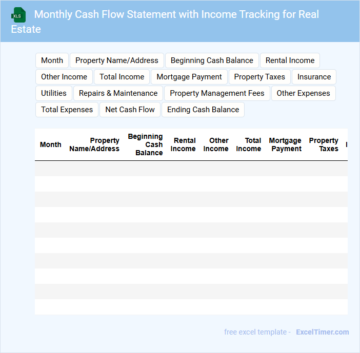Click the Other Income table column header
The height and width of the screenshot is (353, 360).
click(216, 144)
